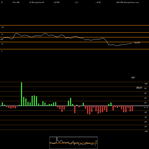Click the RSI axis label 70
Image resolution: width=149 pixels, height=149 pixels.
tap(2, 34)
